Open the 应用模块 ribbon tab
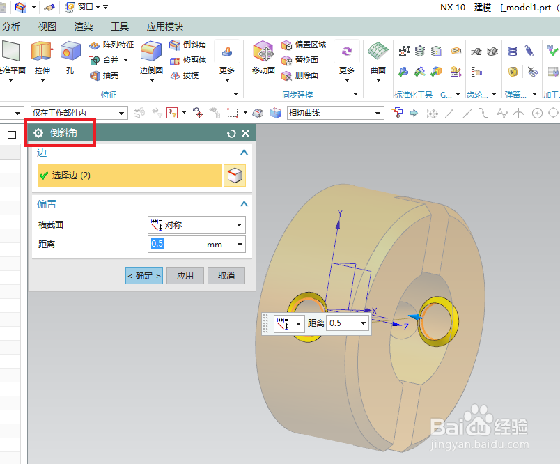 click(164, 26)
